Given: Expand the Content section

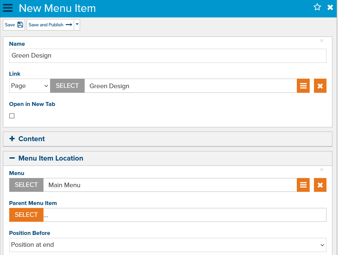Looking at the screenshot, I should pos(168,139).
